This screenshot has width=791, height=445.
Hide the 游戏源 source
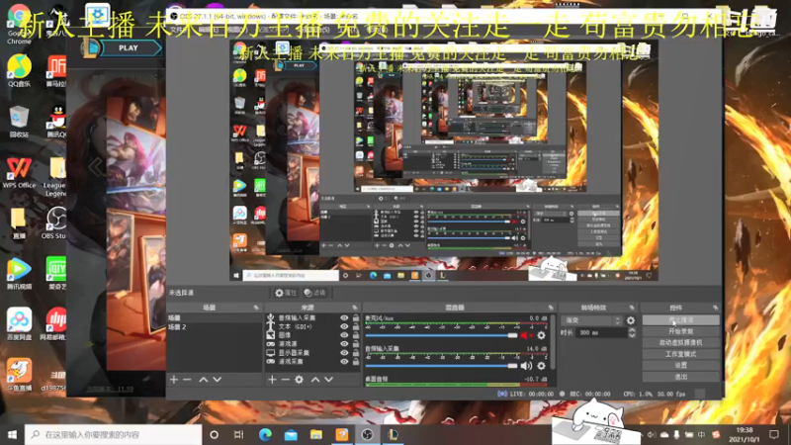344,343
